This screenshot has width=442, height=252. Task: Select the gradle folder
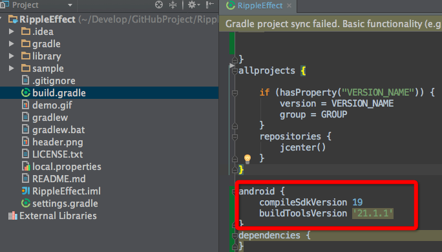47,44
